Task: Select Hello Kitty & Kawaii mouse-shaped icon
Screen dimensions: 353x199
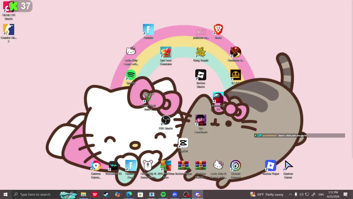Action: coord(148,169)
